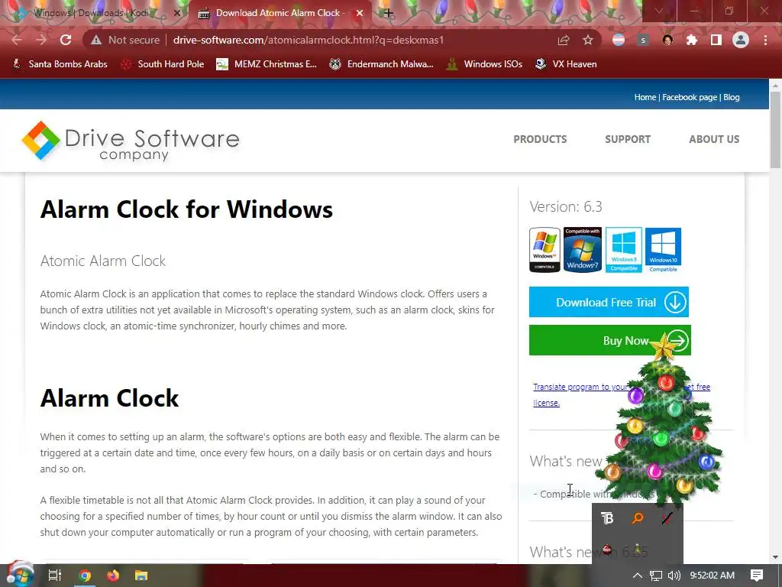
Task: Go forward with the browser arrow
Action: 41,40
